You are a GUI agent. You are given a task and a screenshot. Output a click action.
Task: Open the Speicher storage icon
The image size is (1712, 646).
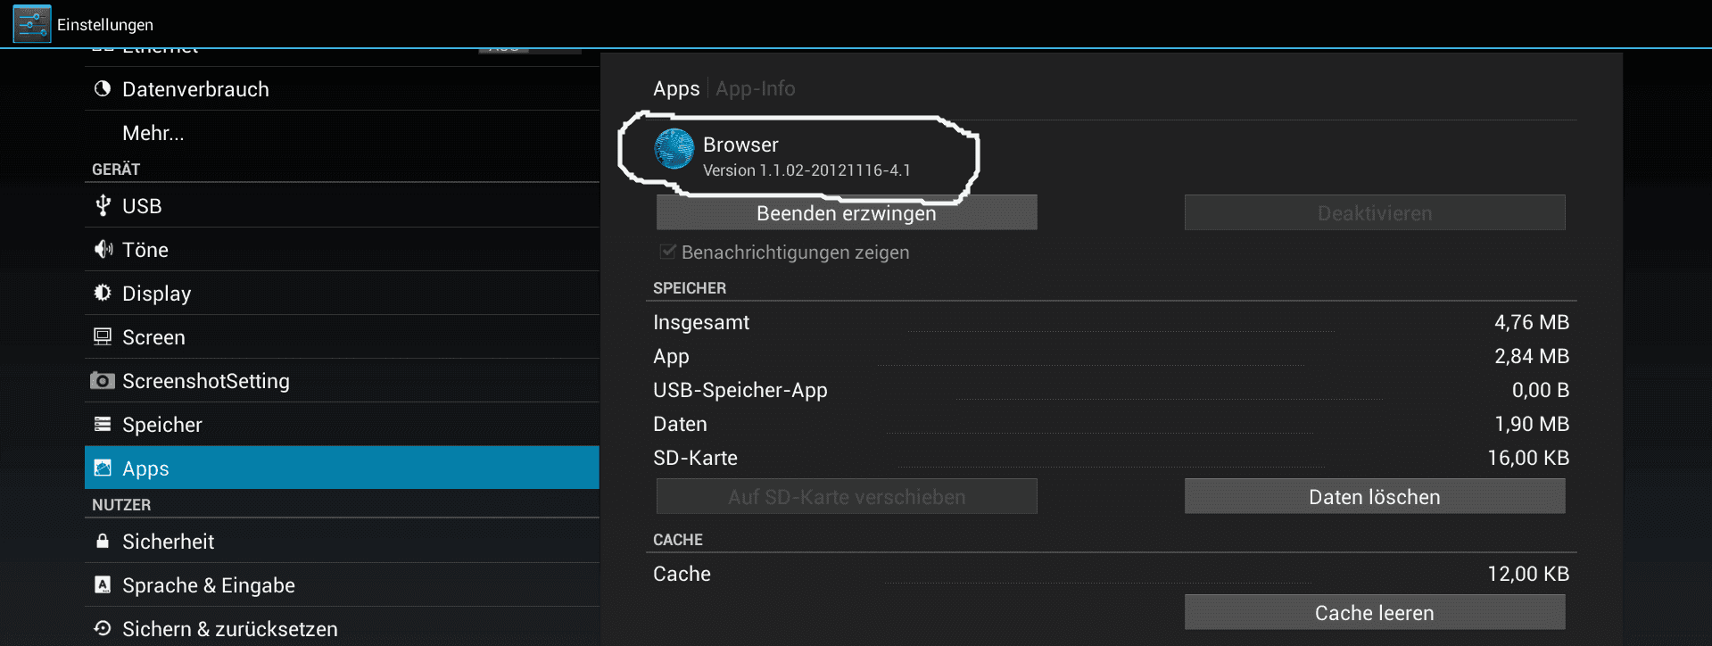click(x=103, y=424)
